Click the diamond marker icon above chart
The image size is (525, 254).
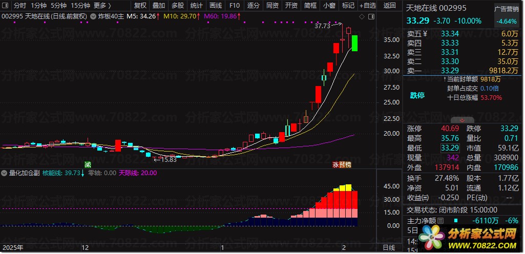[362, 17]
